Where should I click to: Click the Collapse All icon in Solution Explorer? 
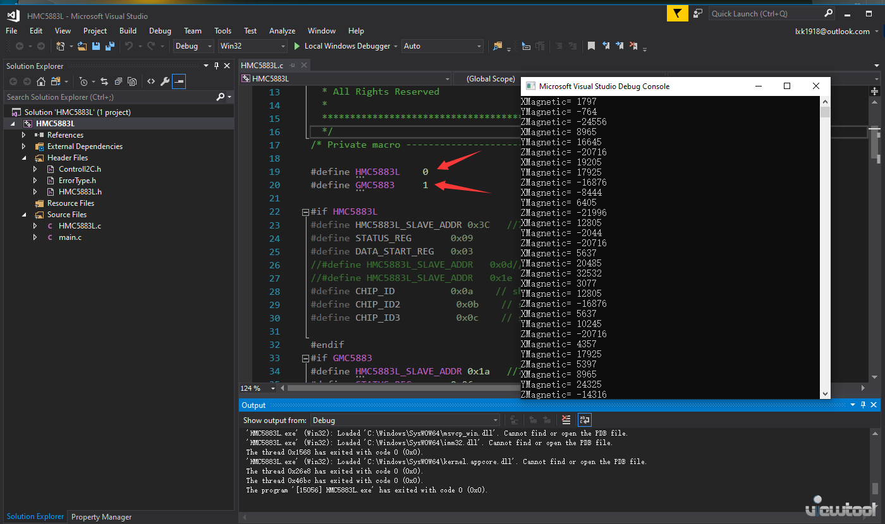(x=118, y=81)
